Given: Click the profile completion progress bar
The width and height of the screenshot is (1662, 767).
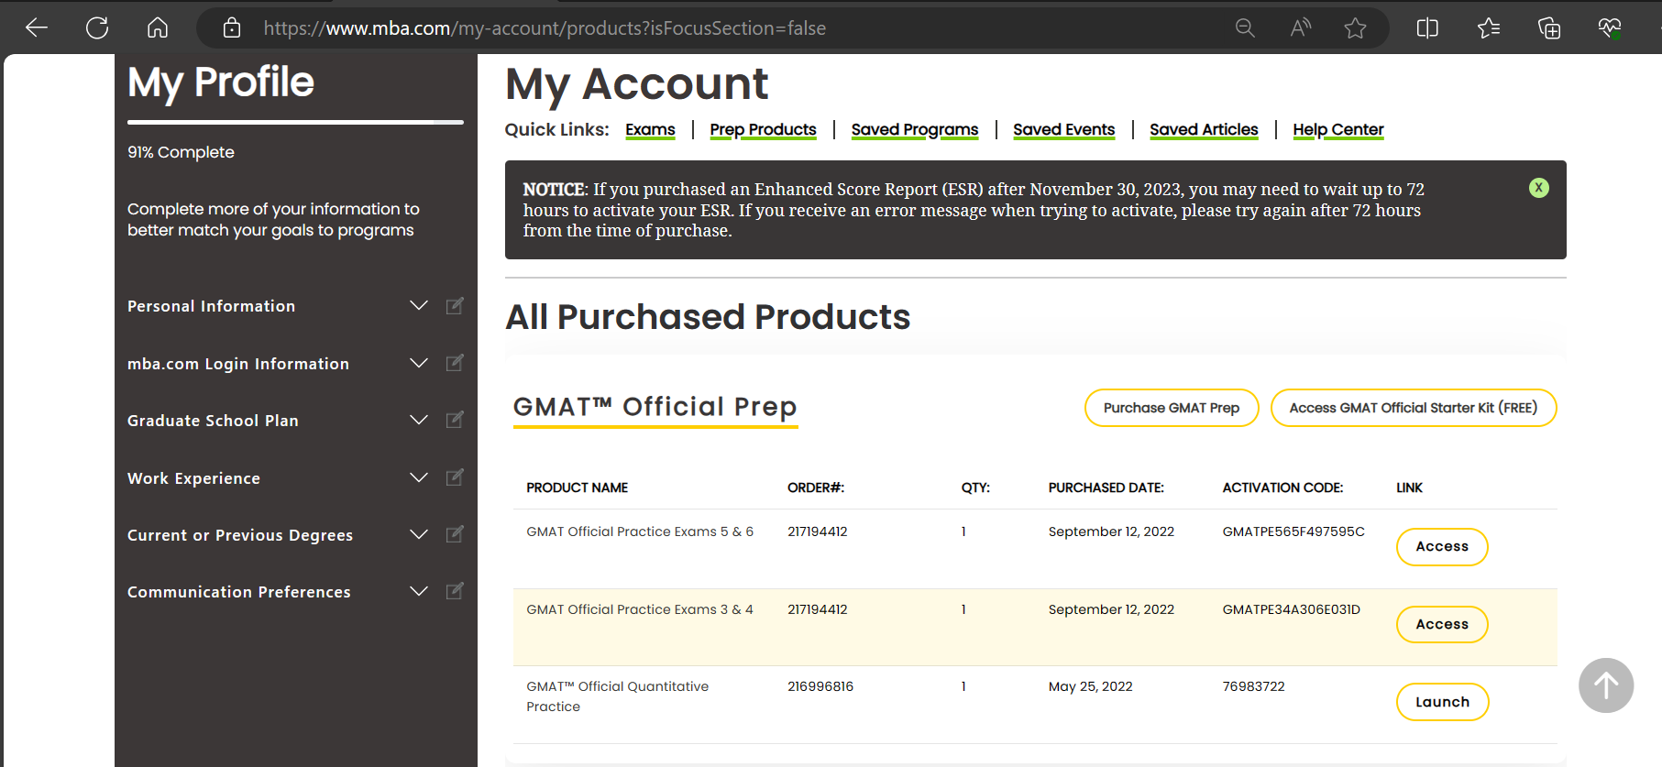Looking at the screenshot, I should [x=295, y=122].
